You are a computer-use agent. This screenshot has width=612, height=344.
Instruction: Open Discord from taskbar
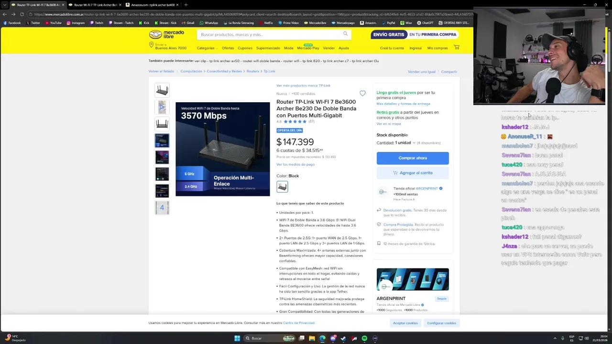[333, 338]
